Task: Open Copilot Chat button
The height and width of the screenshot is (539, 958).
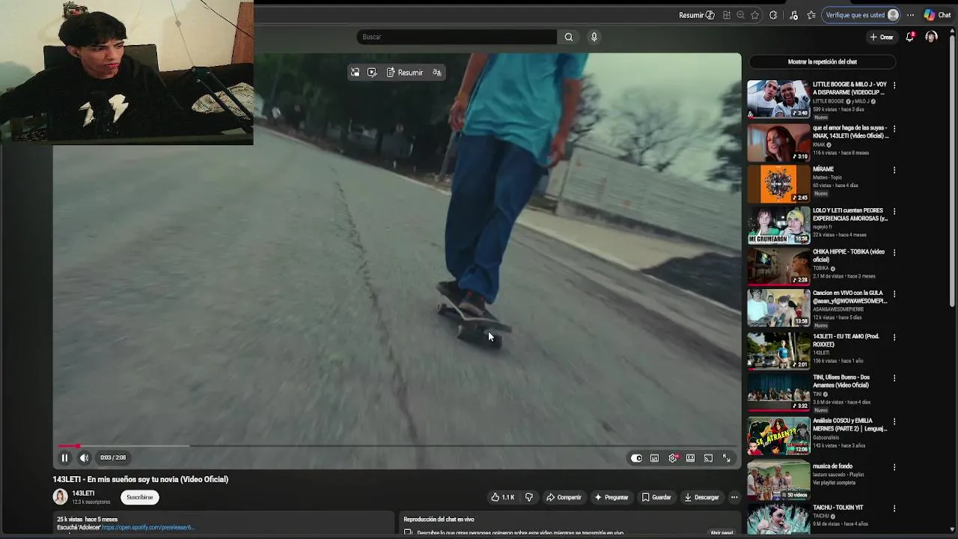Action: [x=937, y=15]
